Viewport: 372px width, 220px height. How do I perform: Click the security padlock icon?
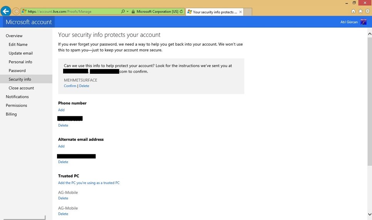(x=133, y=12)
